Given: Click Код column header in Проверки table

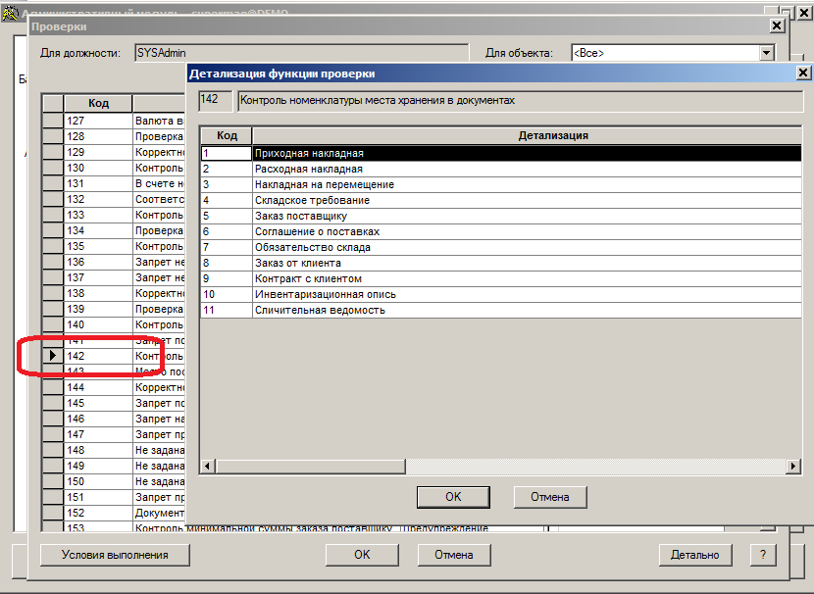Looking at the screenshot, I should [98, 103].
